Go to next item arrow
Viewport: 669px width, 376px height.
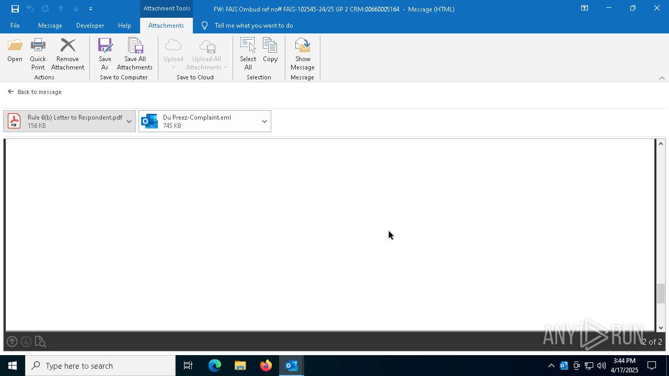coord(76,9)
